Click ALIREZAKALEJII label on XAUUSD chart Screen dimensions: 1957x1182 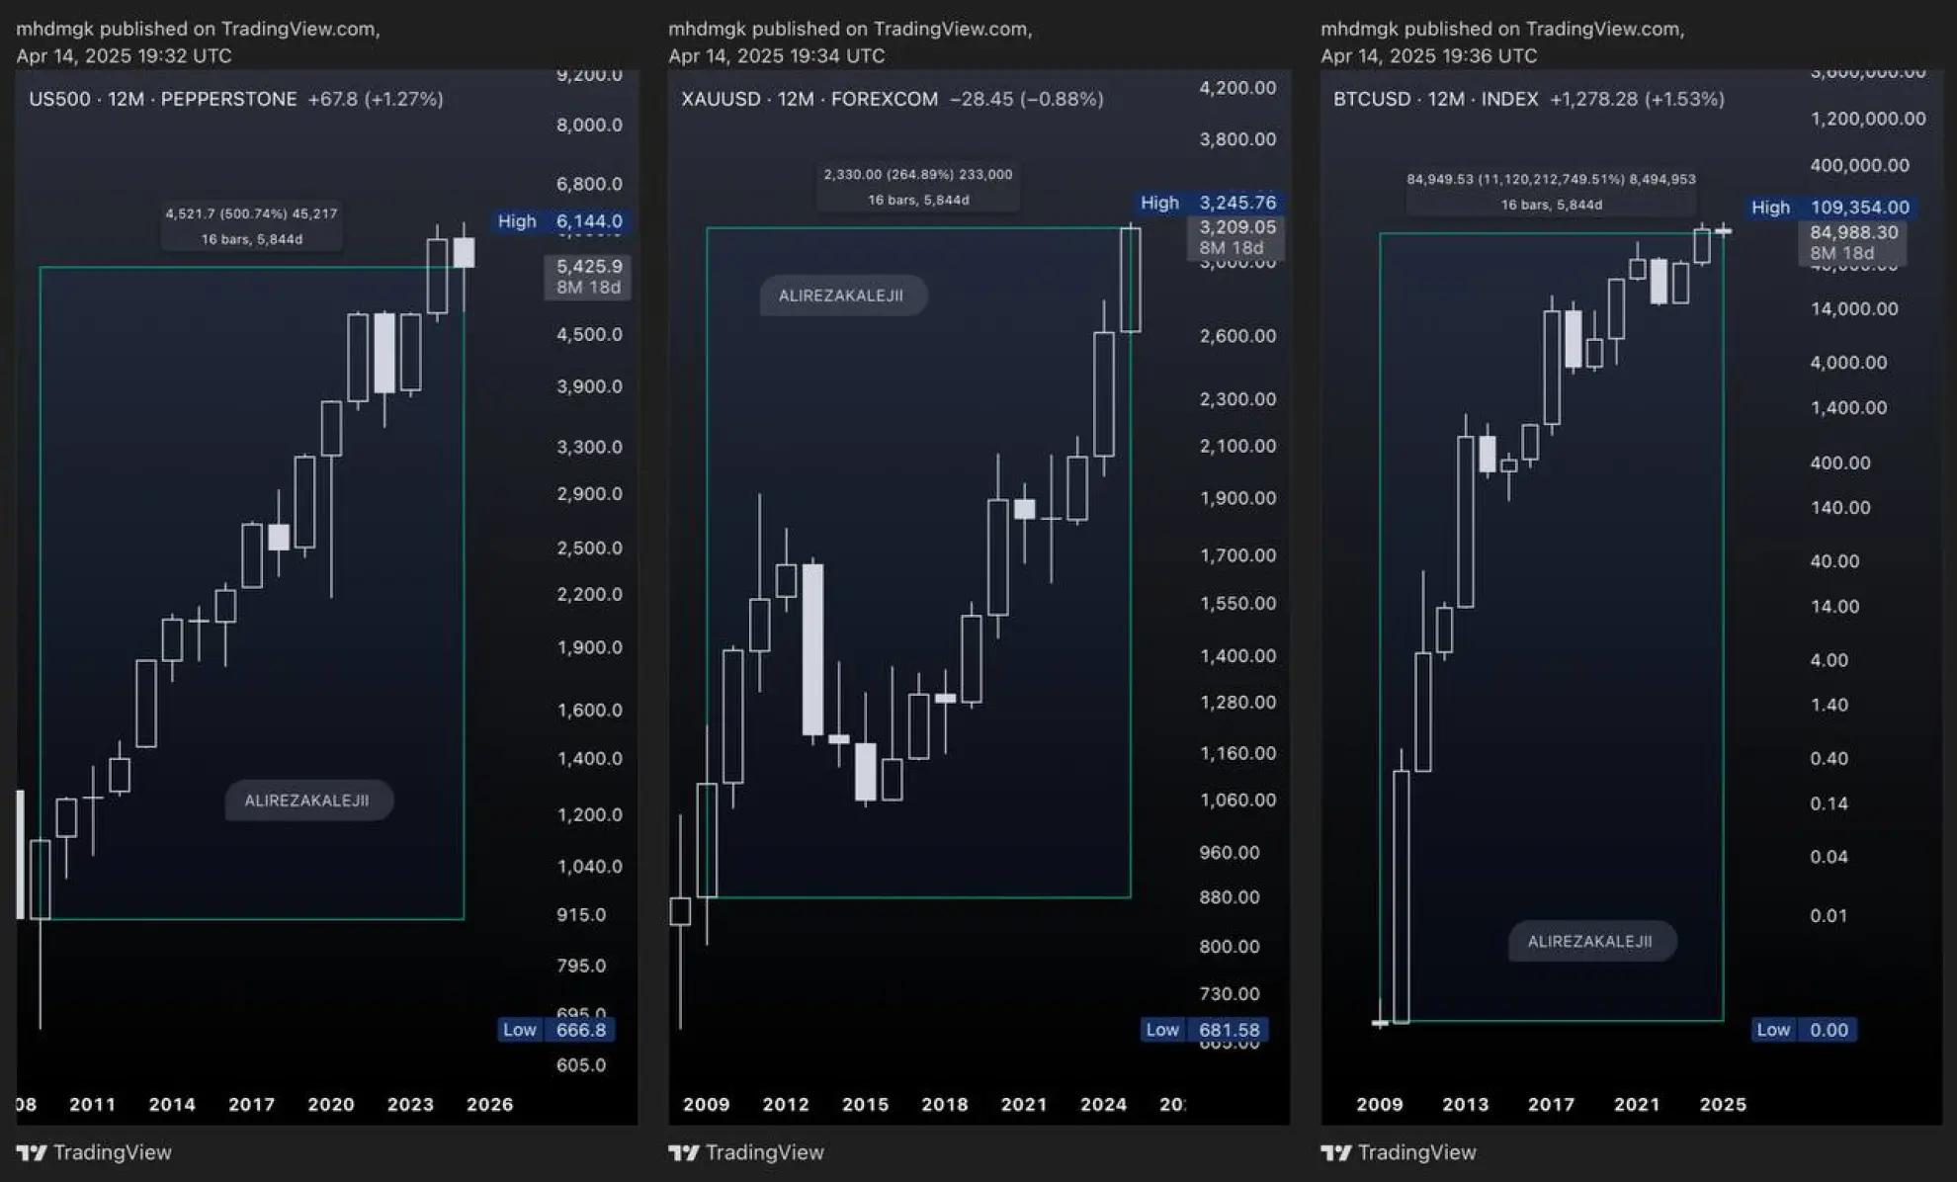coord(841,295)
